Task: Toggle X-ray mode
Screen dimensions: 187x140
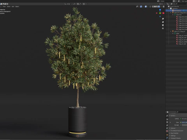Action: [x=150, y=7]
